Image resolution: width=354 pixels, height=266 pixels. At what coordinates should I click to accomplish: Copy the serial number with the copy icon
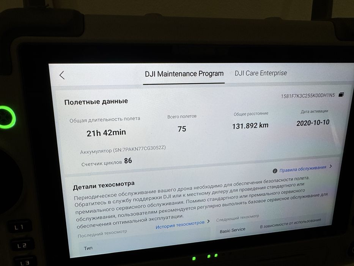341,95
